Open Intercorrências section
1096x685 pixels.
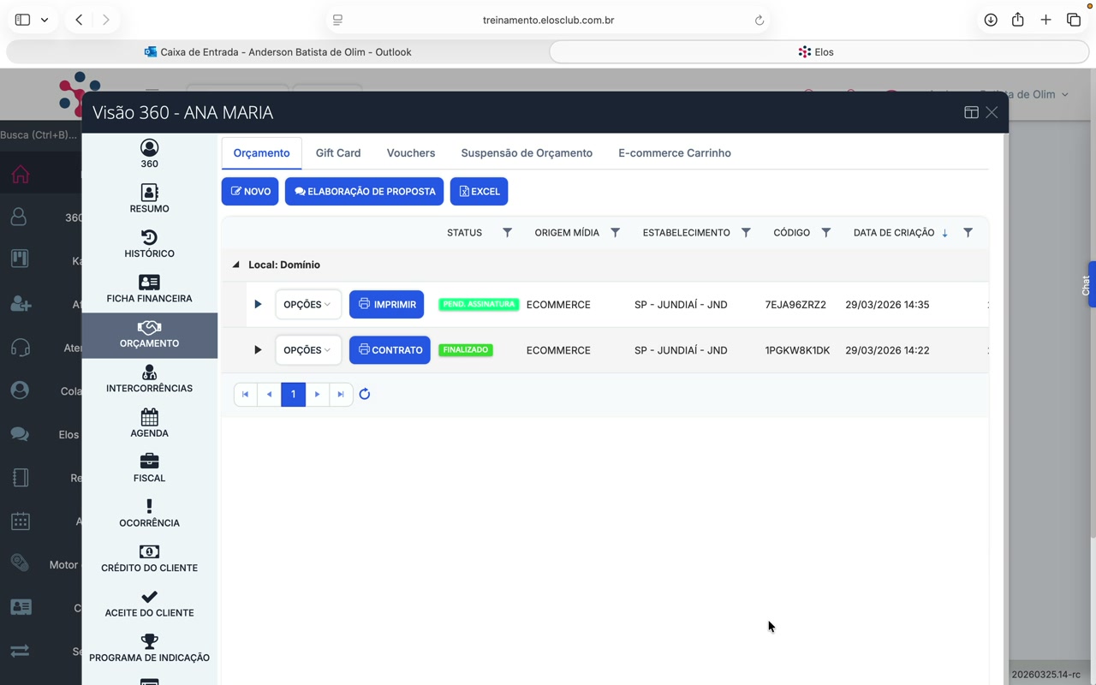(x=149, y=378)
